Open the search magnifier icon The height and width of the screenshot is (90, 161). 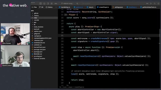(155, 3)
